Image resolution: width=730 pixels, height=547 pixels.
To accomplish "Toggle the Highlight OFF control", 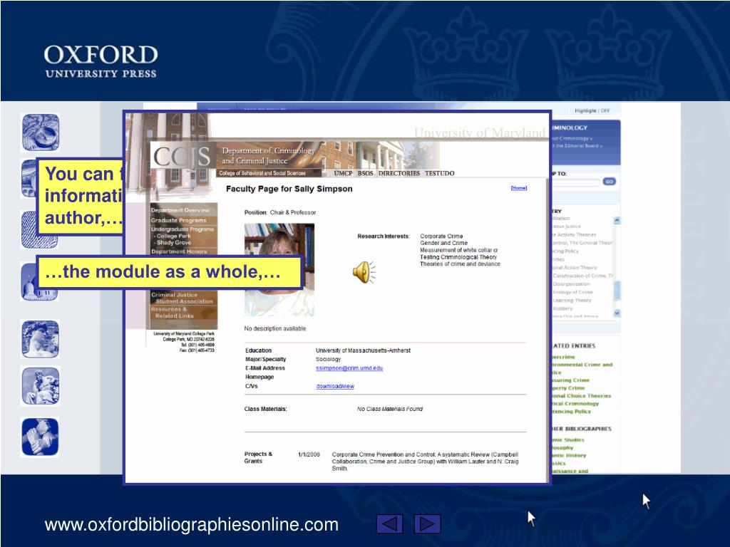I will (x=592, y=110).
